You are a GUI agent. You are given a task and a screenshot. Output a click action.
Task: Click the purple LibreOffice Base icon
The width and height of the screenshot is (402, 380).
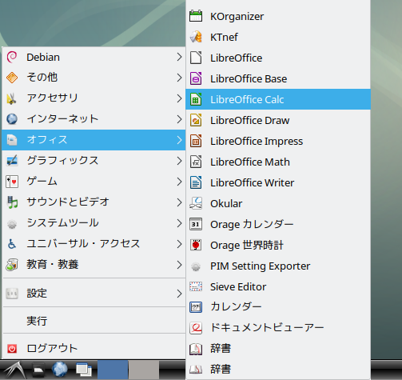point(196,78)
